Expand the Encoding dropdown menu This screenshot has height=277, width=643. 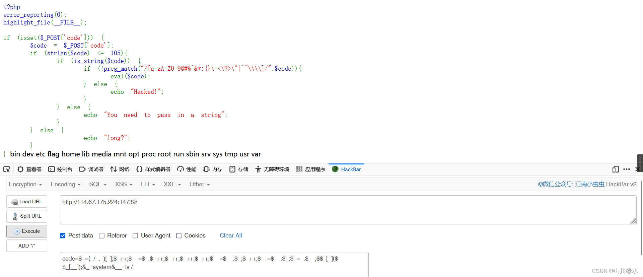[66, 184]
